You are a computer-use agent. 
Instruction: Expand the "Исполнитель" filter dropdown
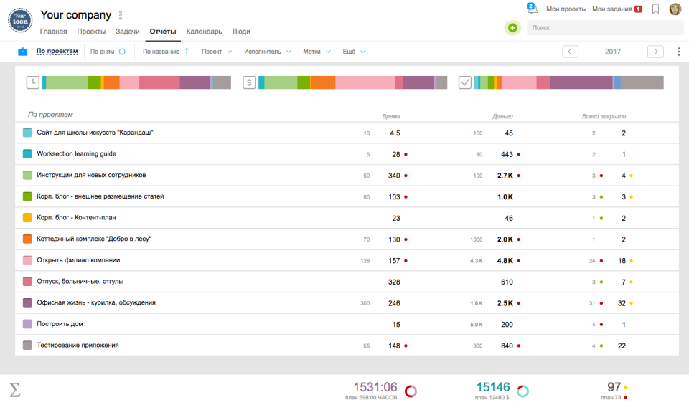(267, 52)
